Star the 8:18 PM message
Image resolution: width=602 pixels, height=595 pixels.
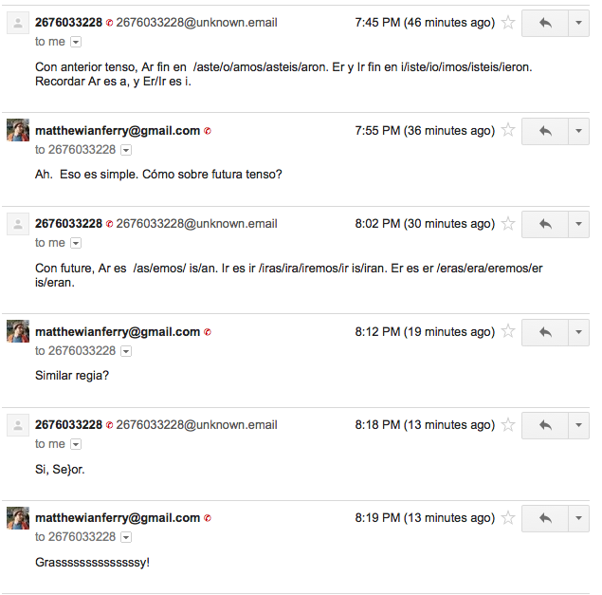click(508, 425)
